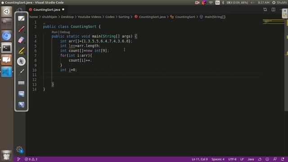The image size is (288, 162).
Task: Open the sound volume indicator
Action: 253,3
